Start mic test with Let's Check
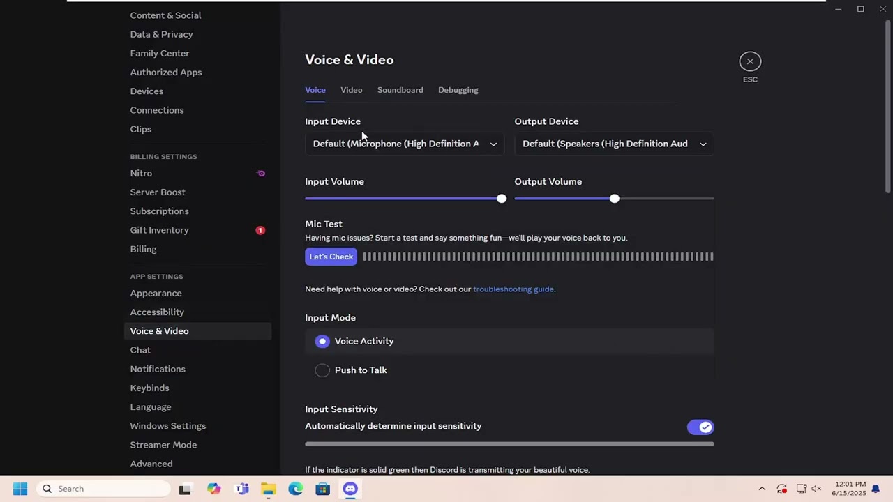Image resolution: width=893 pixels, height=502 pixels. pyautogui.click(x=331, y=257)
